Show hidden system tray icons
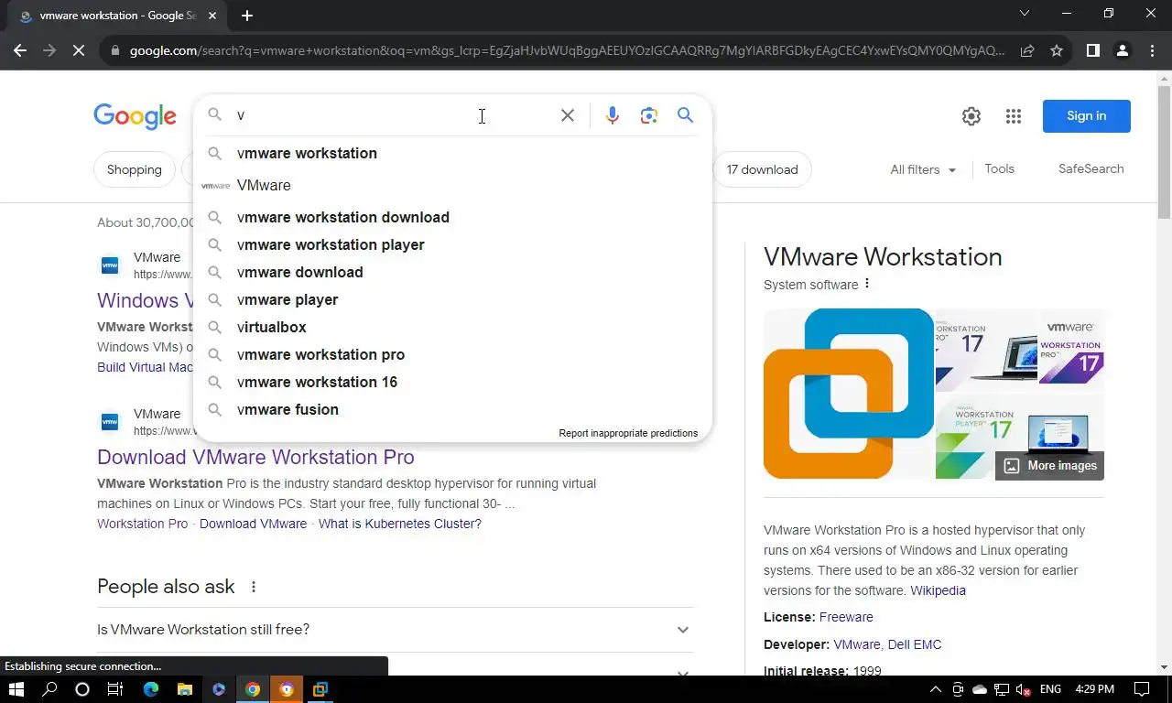This screenshot has width=1172, height=703. pyautogui.click(x=935, y=689)
